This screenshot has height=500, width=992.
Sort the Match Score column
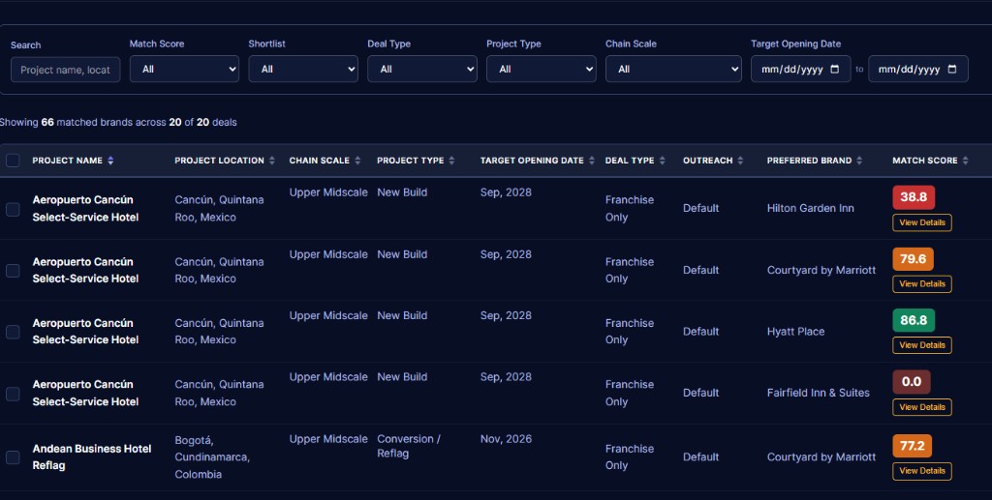pyautogui.click(x=966, y=161)
